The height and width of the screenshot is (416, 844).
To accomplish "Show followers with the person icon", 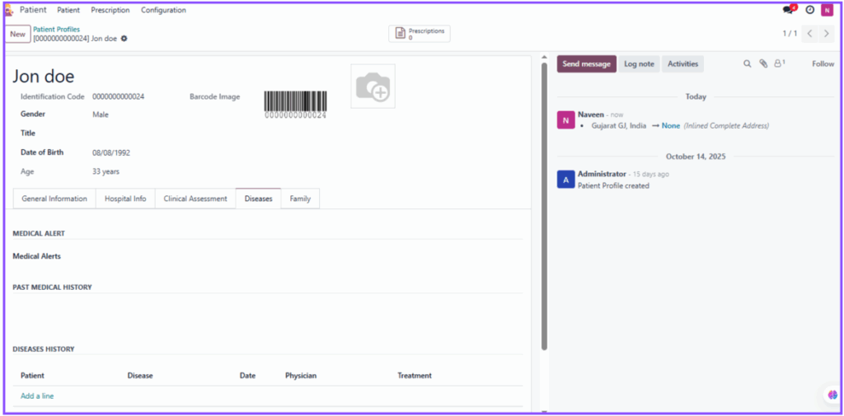I will tap(778, 63).
